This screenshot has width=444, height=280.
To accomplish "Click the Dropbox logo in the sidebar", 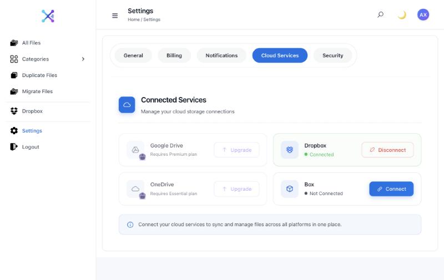I will [x=14, y=111].
